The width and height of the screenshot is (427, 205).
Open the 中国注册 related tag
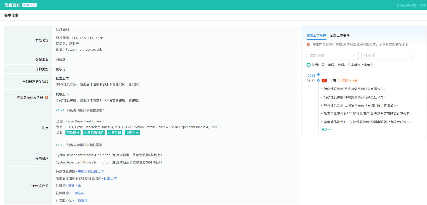point(114,133)
